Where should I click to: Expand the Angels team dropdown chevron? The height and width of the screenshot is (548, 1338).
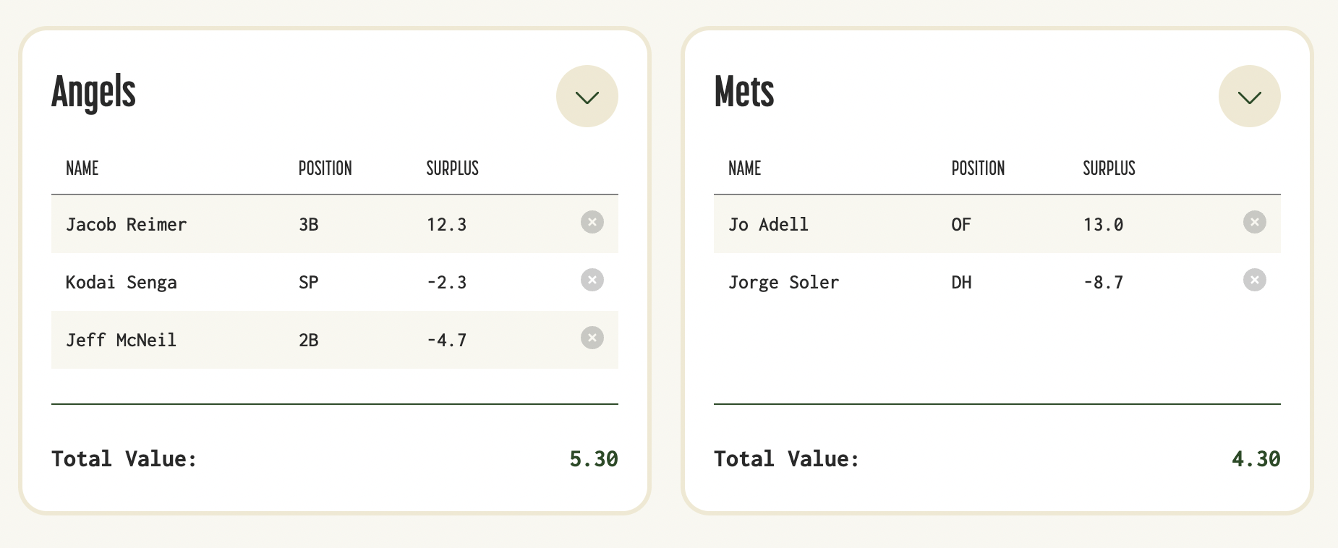(x=587, y=97)
